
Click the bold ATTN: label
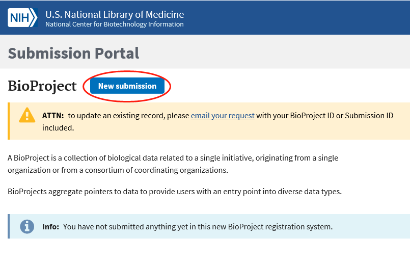click(53, 116)
